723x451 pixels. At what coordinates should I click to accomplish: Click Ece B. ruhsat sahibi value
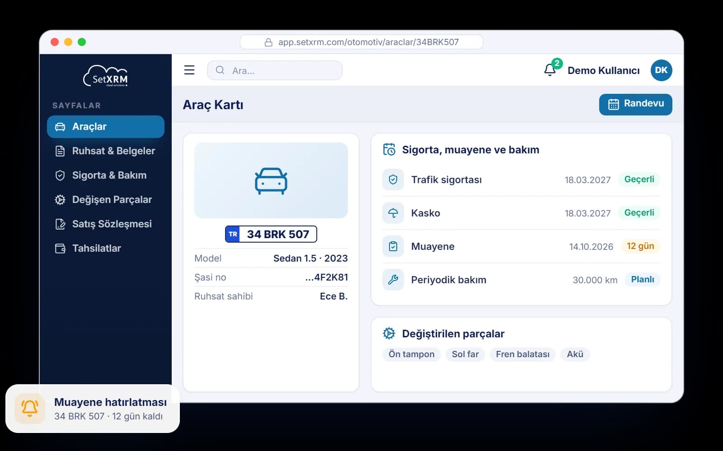333,296
